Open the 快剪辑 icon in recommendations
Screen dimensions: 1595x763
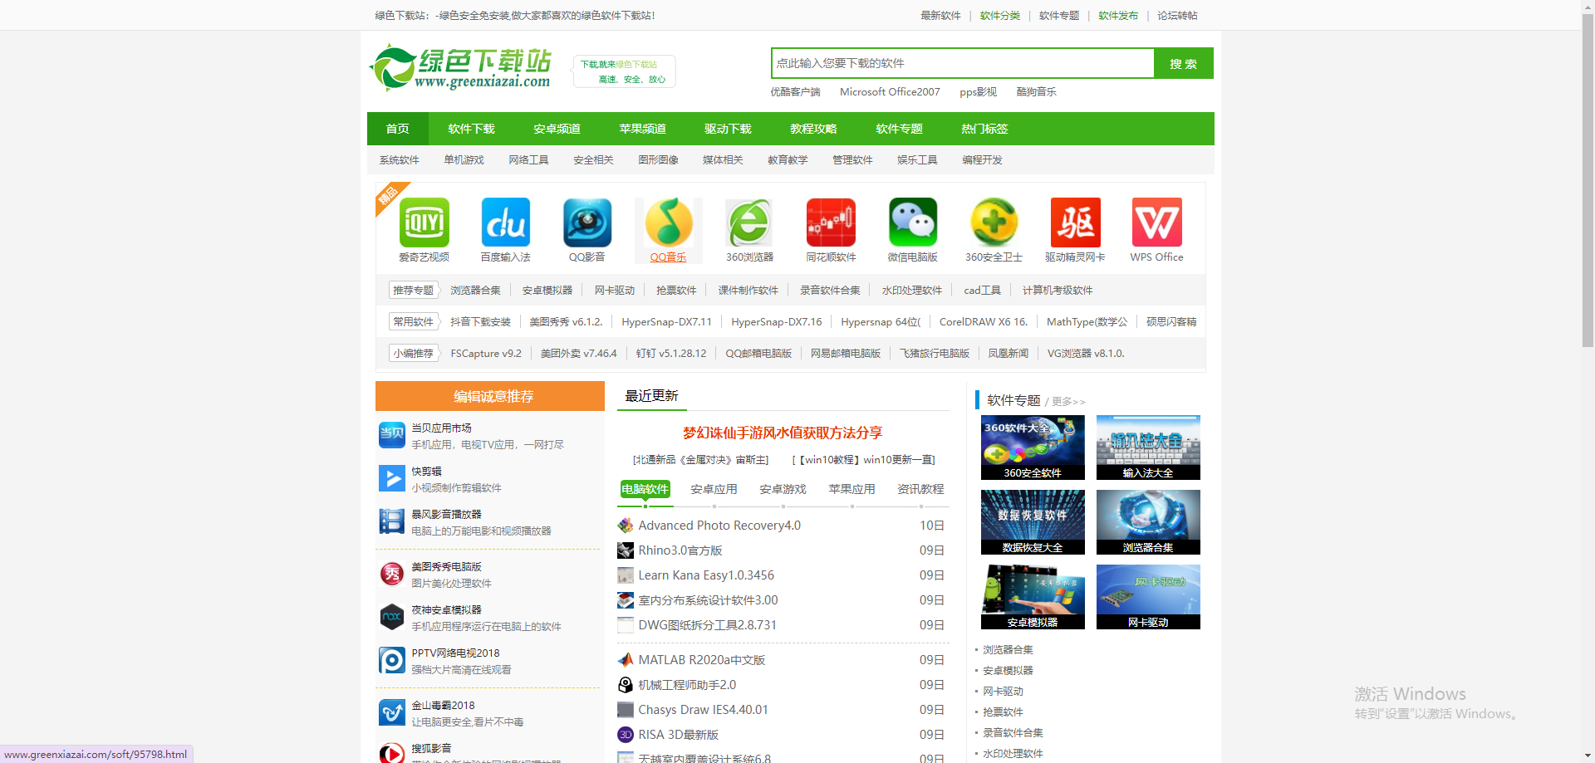coord(392,478)
